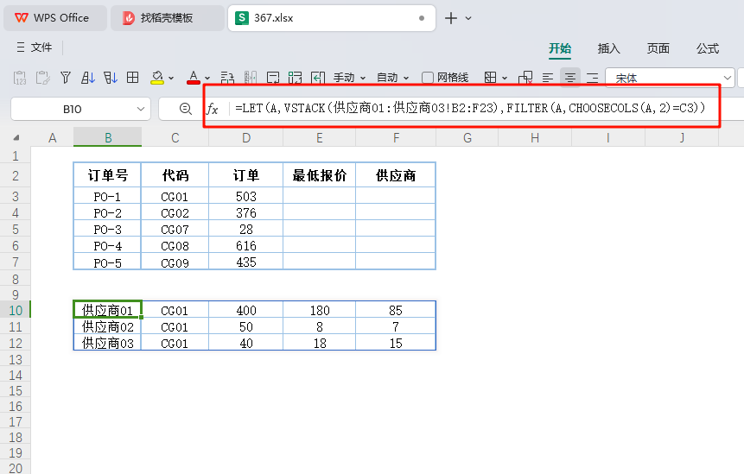Apply yellow fill color bucket
744x474 pixels.
[157, 77]
